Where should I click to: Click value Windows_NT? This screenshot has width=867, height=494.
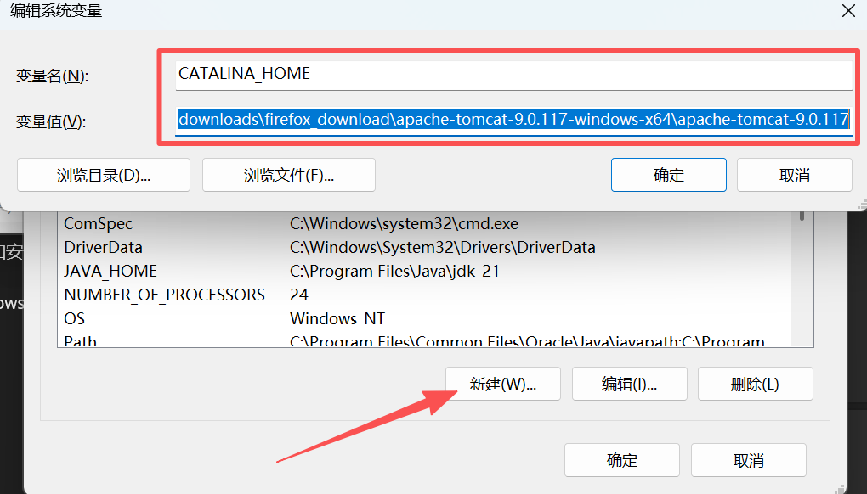click(337, 318)
